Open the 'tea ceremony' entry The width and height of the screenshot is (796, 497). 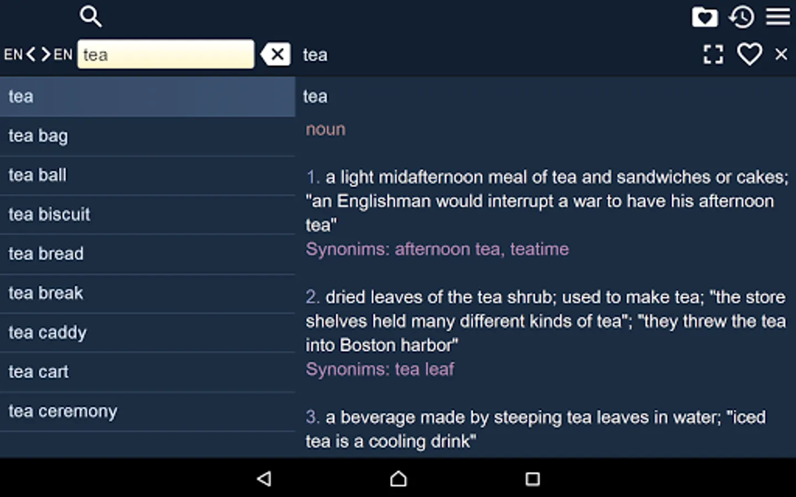point(148,411)
